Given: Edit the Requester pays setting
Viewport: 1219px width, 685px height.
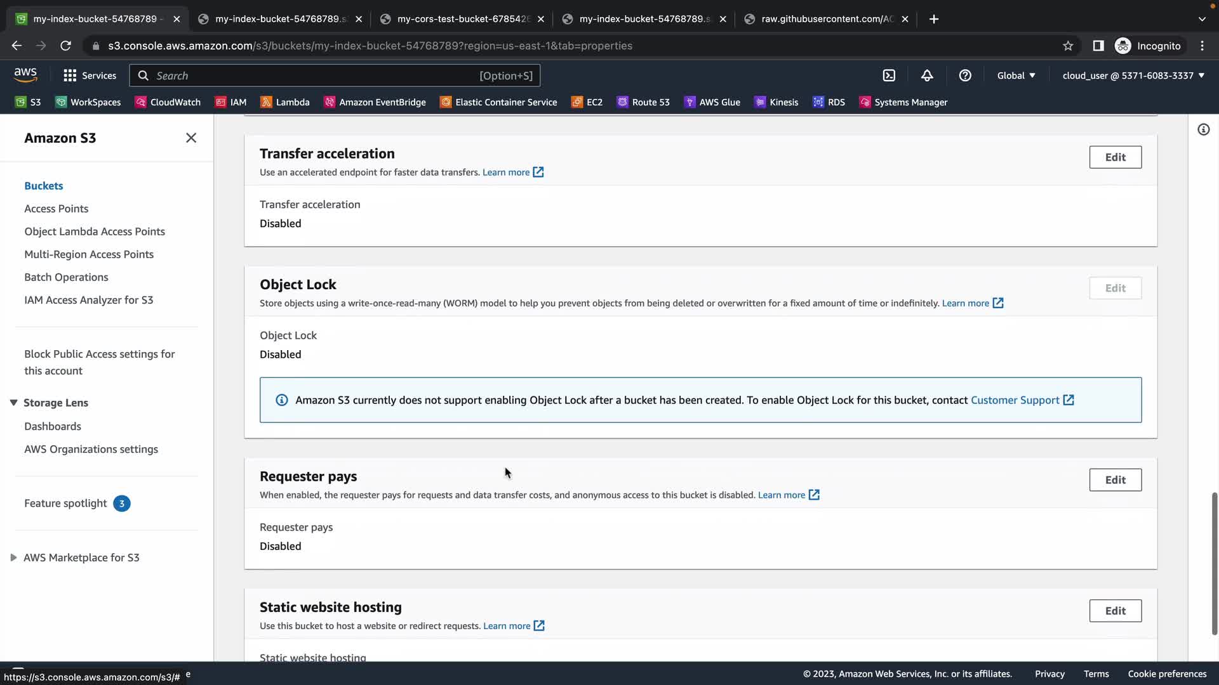Looking at the screenshot, I should (x=1115, y=480).
